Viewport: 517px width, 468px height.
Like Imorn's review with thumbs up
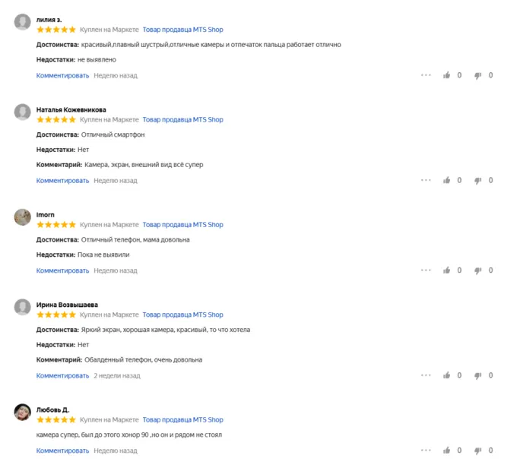447,270
